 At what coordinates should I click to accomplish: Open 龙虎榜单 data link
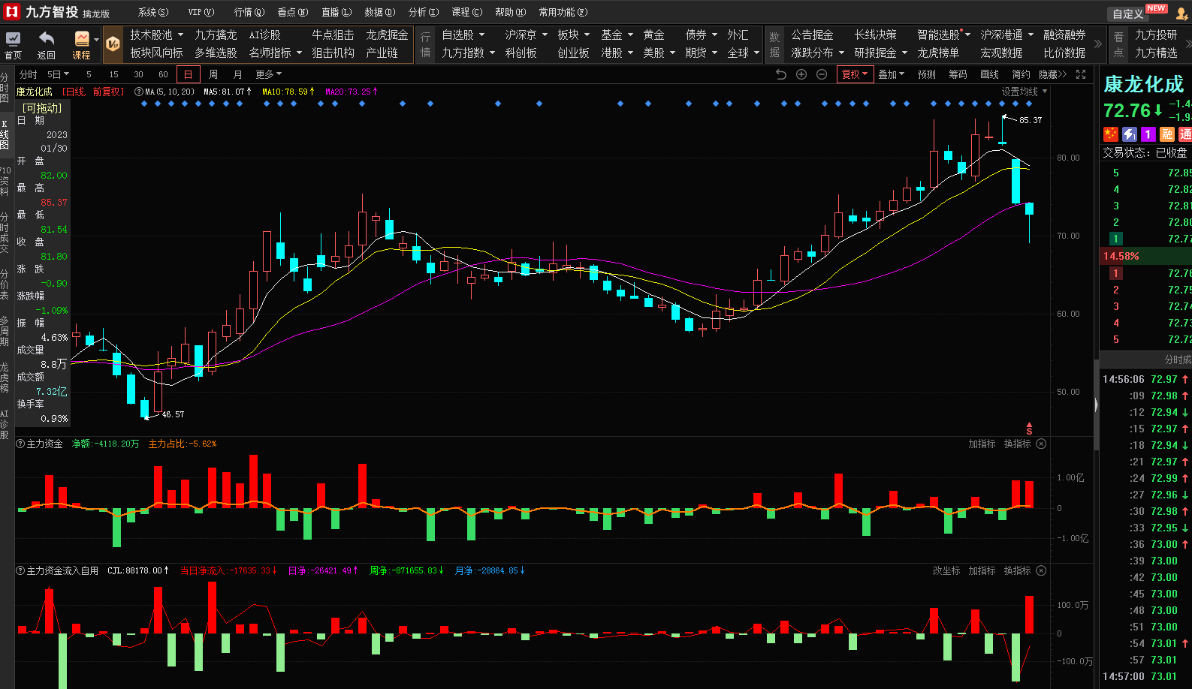click(x=938, y=53)
